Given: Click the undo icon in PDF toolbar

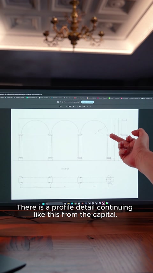Looking at the screenshot, I should 88,106.
